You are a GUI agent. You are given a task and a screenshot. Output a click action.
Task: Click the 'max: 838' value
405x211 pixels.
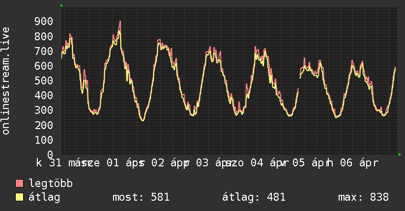point(363,197)
